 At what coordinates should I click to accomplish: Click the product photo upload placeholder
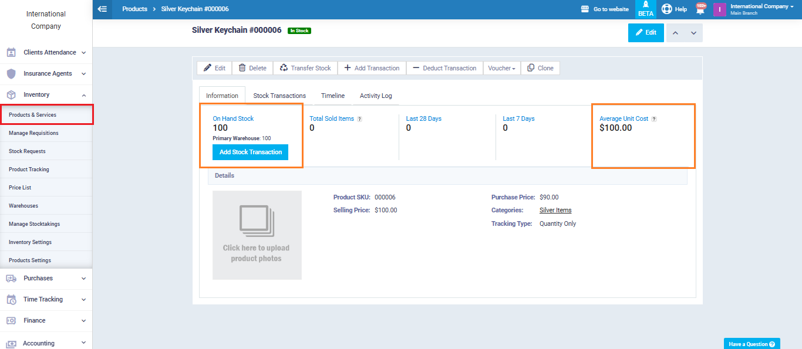click(257, 235)
